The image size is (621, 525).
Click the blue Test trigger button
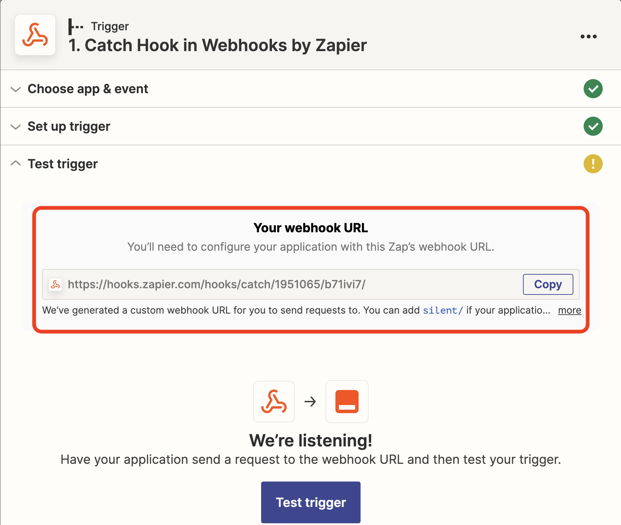pyautogui.click(x=311, y=502)
